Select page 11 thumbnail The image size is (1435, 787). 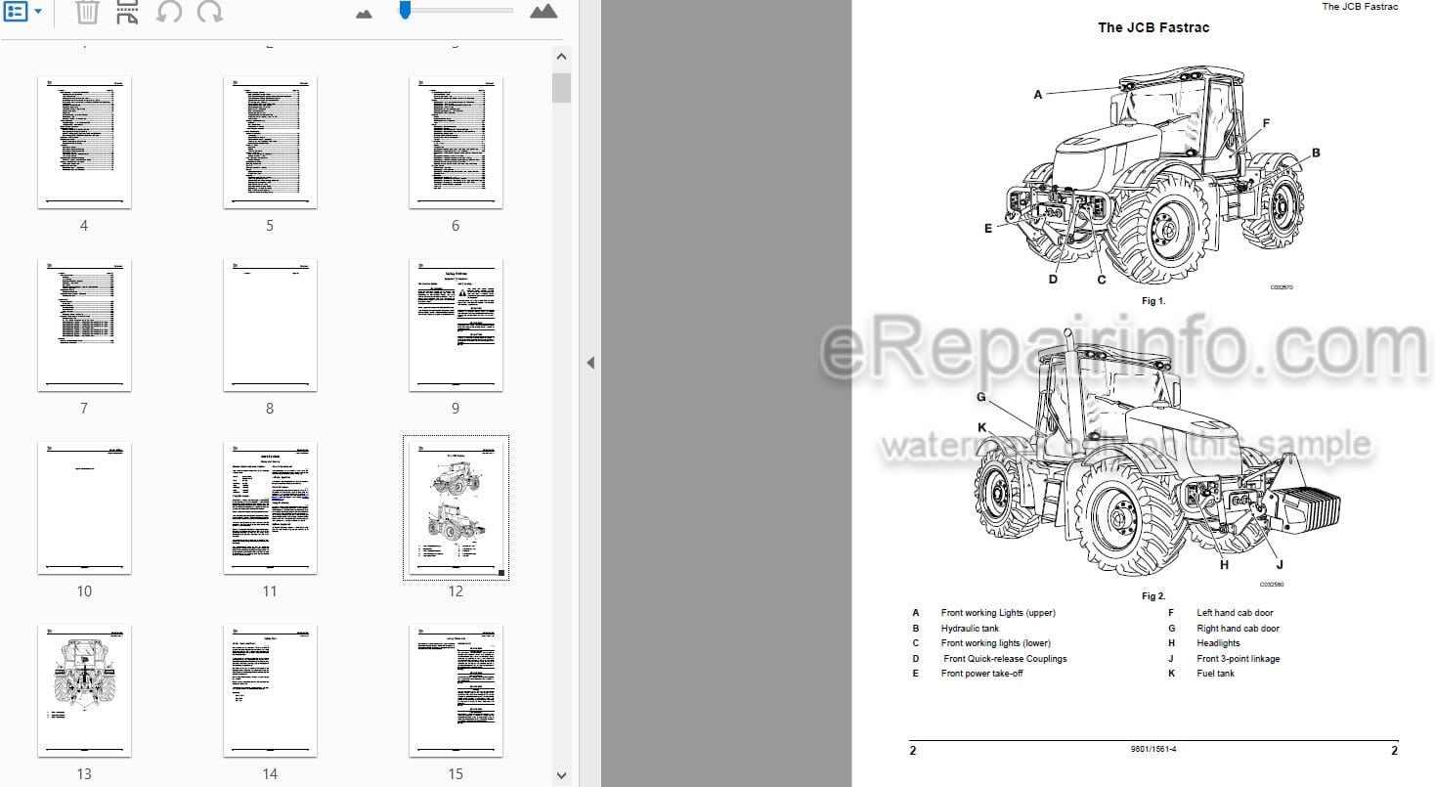coord(270,507)
